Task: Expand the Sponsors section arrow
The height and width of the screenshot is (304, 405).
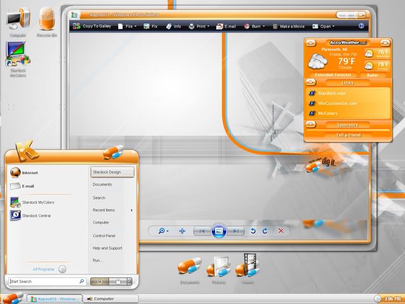Action: pyautogui.click(x=311, y=125)
